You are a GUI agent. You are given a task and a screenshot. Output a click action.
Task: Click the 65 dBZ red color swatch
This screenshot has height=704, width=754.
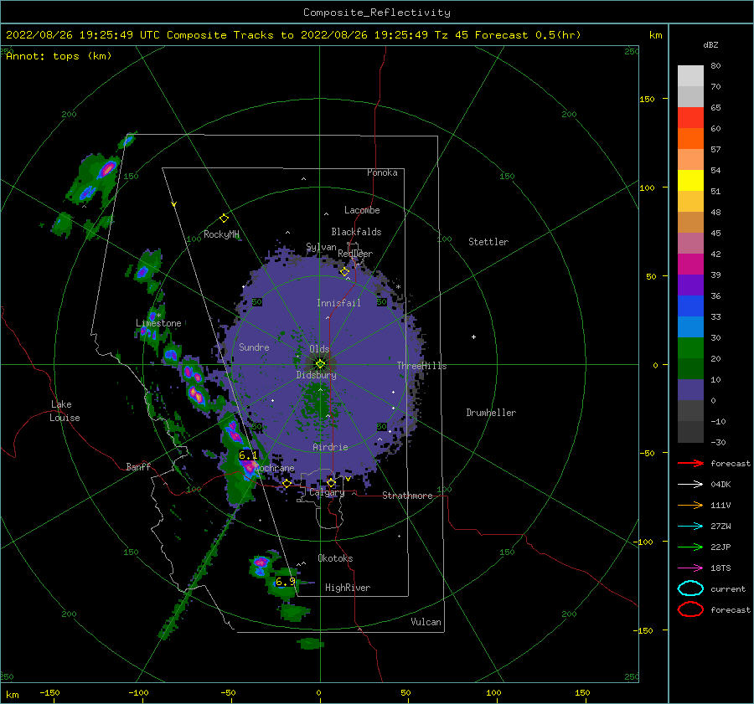pos(690,117)
